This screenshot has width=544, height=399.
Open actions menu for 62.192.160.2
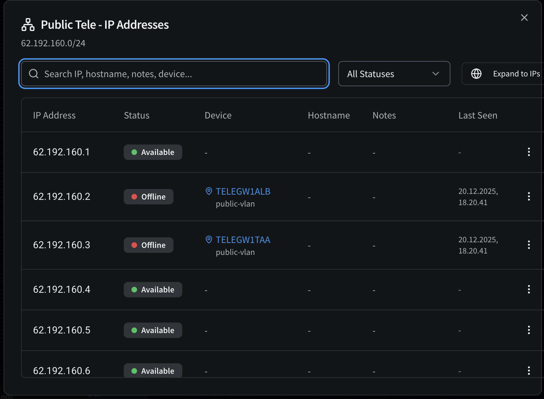point(529,196)
